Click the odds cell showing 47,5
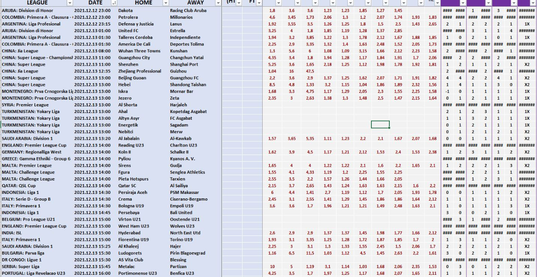 pyautogui.click(x=310, y=71)
